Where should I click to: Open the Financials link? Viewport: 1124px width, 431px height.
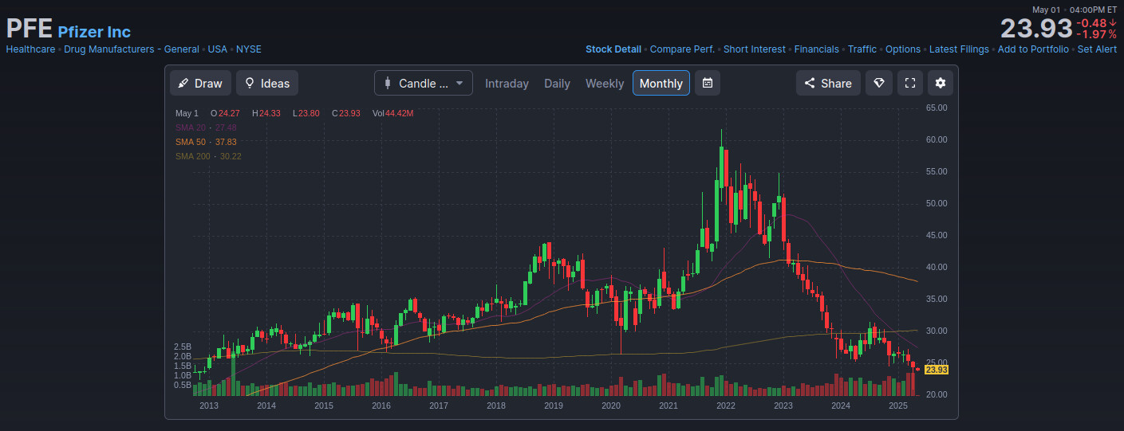pos(817,49)
